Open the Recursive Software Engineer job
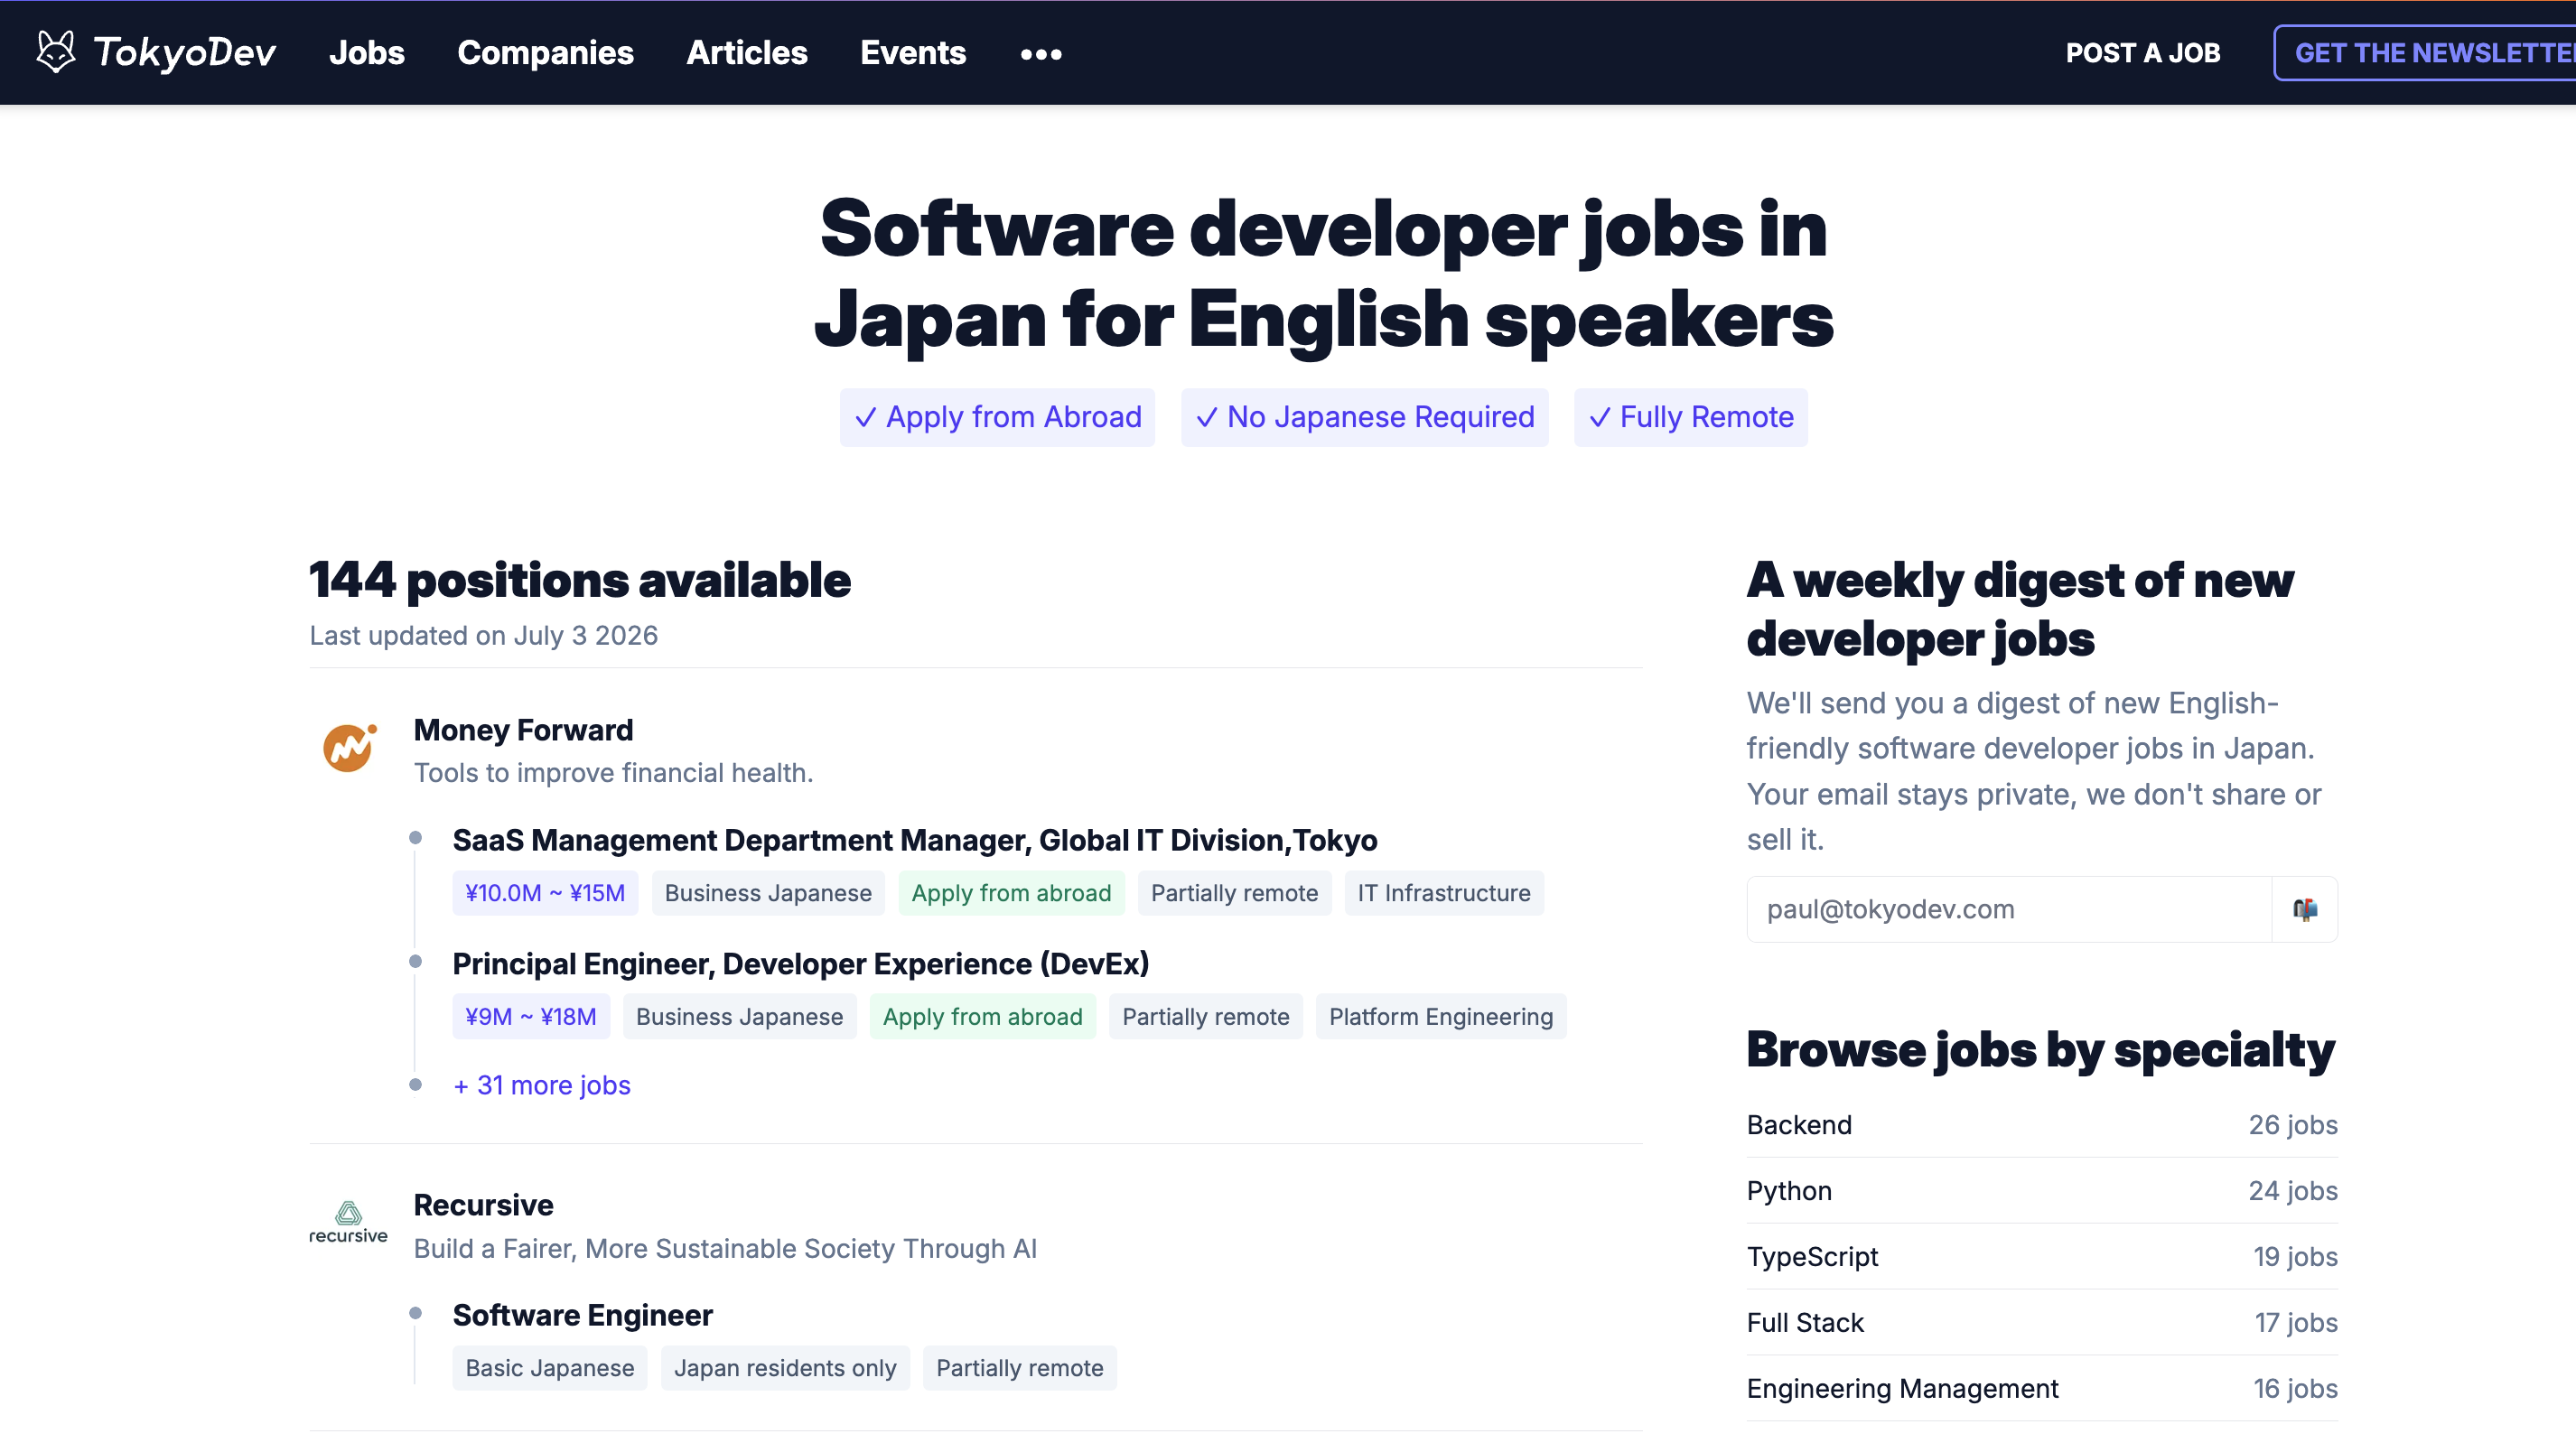2576x1443 pixels. click(582, 1315)
